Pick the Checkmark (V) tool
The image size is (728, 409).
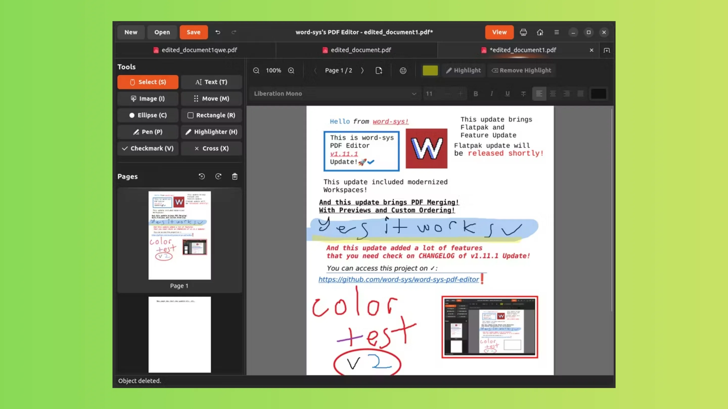[x=148, y=148]
